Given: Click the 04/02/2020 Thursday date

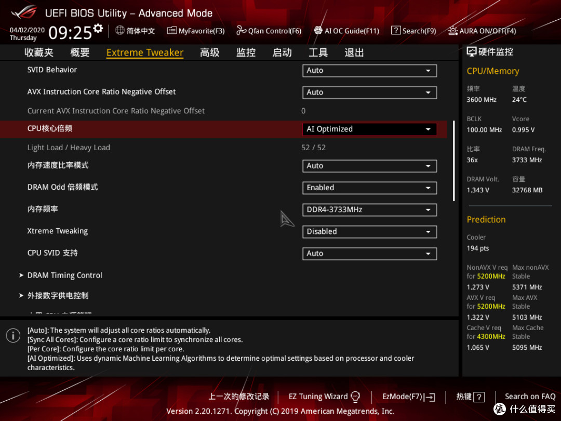Looking at the screenshot, I should point(27,34).
